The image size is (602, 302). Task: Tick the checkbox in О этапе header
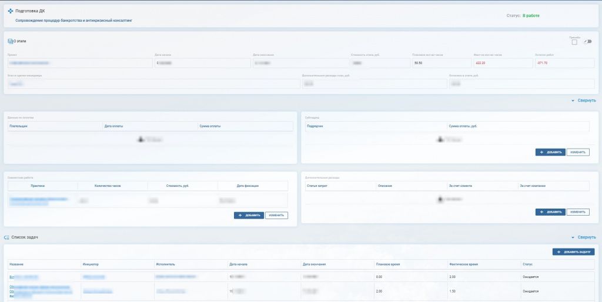click(x=574, y=42)
